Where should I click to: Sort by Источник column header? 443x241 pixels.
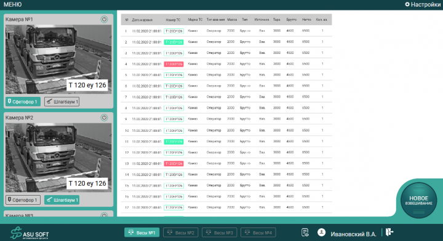(261, 20)
